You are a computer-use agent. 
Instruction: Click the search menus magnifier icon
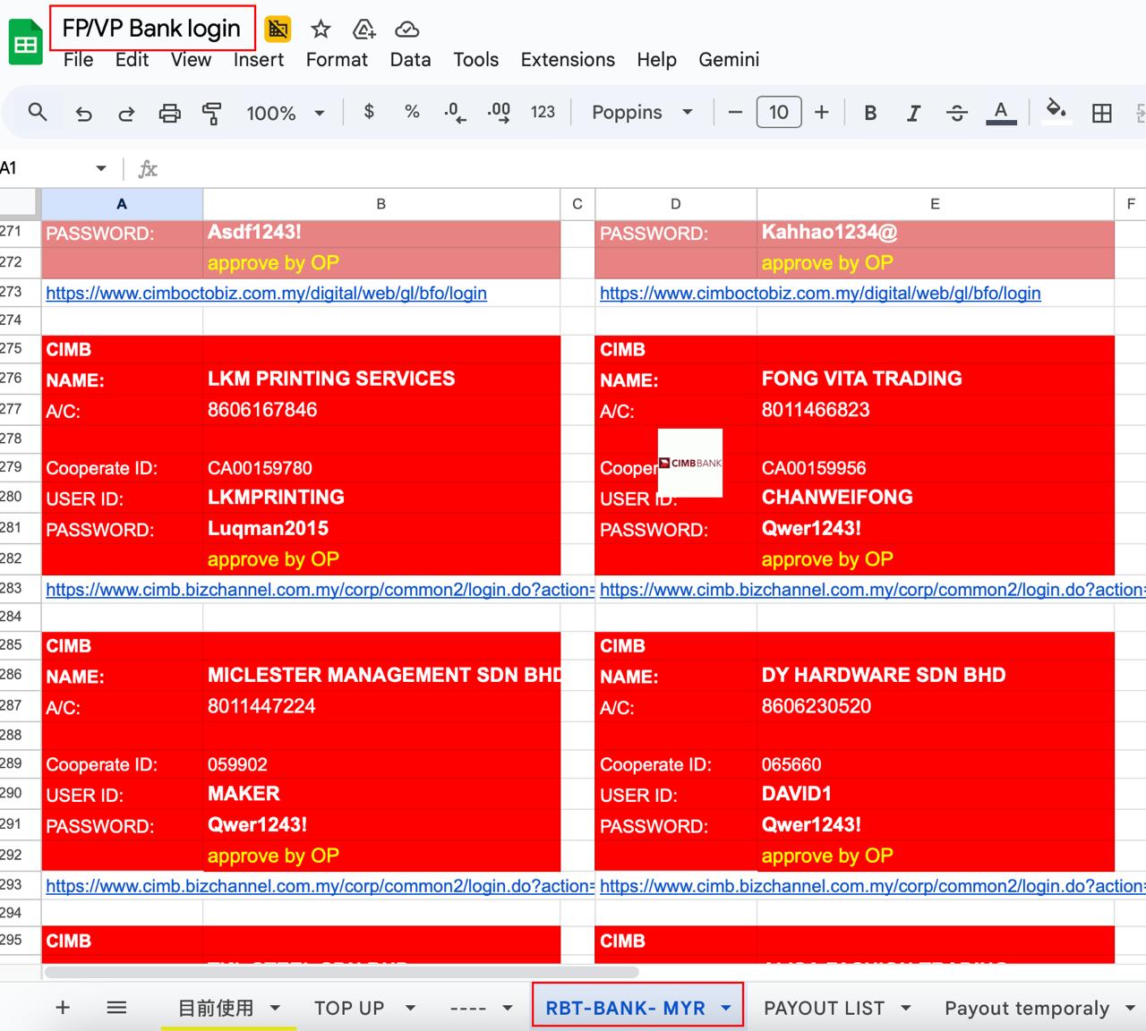click(37, 112)
